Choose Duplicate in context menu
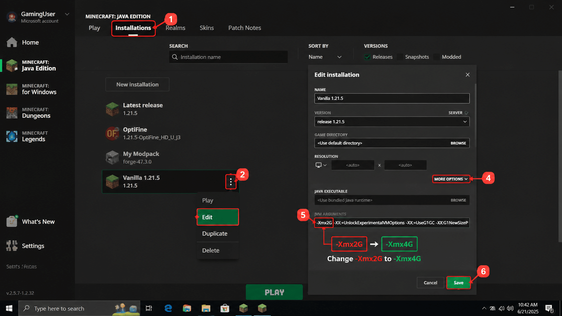Image resolution: width=562 pixels, height=316 pixels. 218,234
